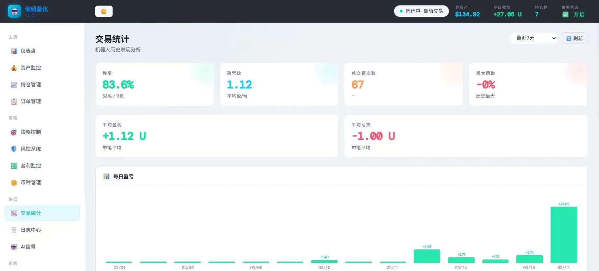Click the 03/10 bar labeled +1.40

[x=324, y=262]
